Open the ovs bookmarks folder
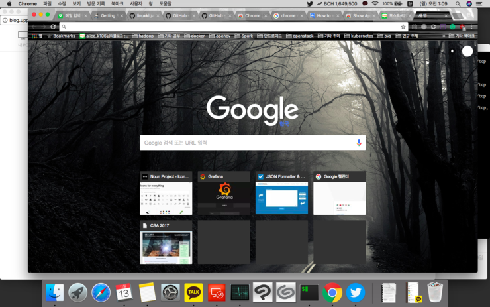 point(384,36)
